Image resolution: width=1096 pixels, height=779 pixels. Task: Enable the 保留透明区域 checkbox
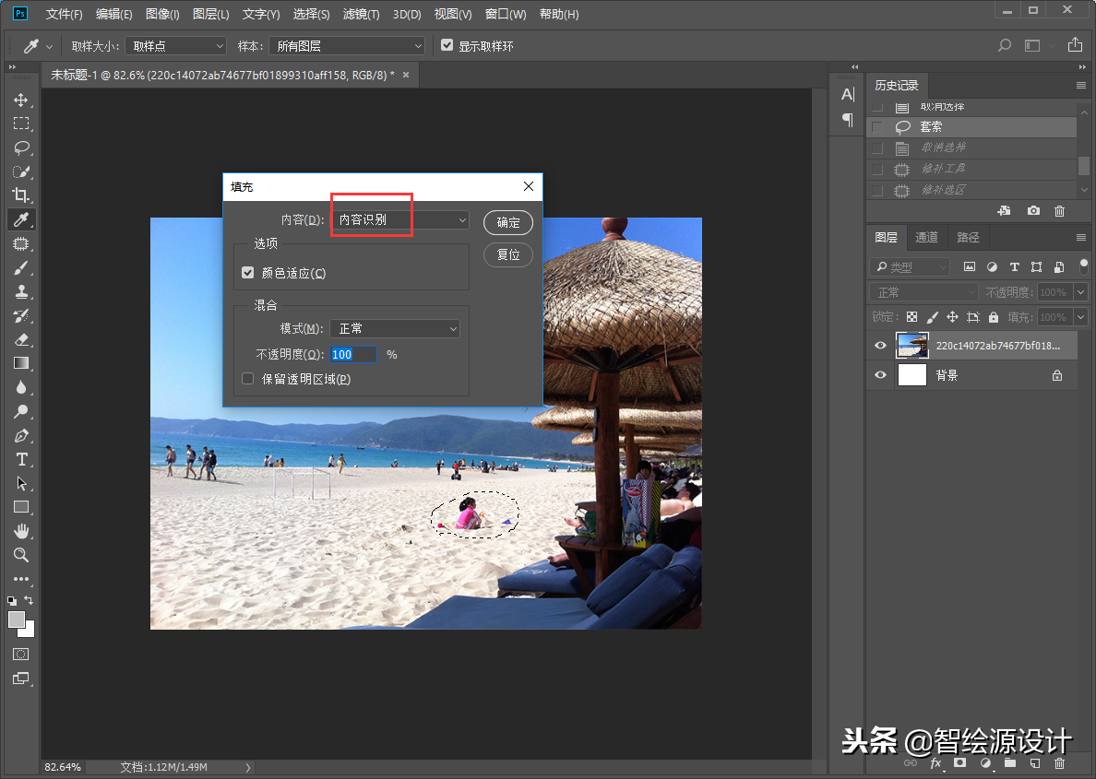(x=248, y=379)
